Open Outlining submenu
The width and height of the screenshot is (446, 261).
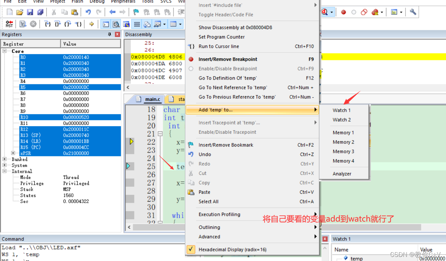252,227
